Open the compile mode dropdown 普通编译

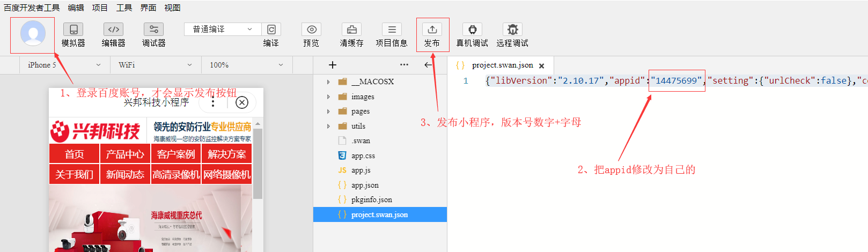222,29
